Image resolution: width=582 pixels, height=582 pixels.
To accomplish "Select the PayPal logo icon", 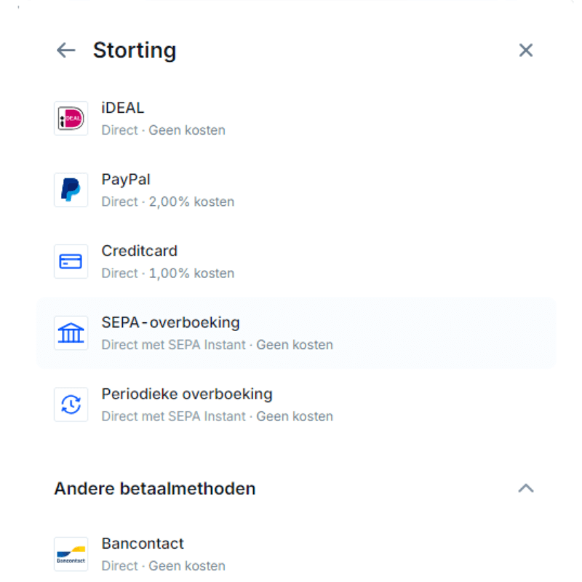I will 71,189.
